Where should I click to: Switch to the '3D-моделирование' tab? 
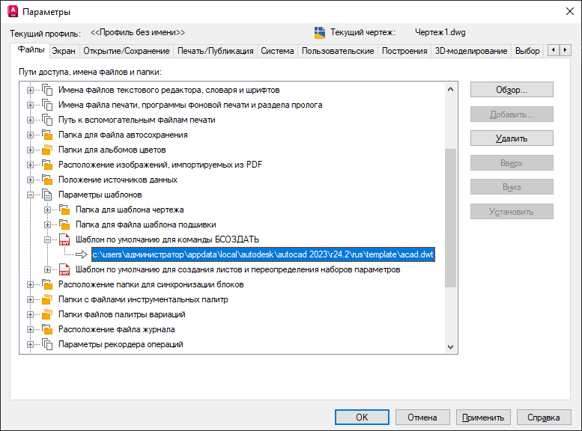click(x=471, y=51)
